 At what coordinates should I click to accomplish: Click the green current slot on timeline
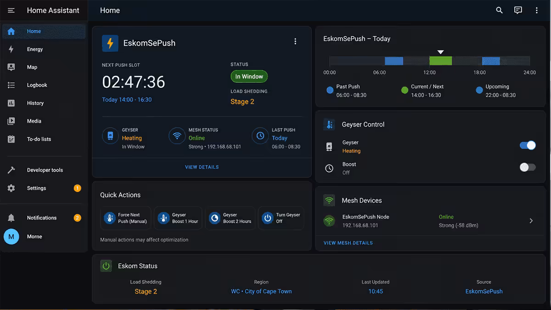click(440, 61)
